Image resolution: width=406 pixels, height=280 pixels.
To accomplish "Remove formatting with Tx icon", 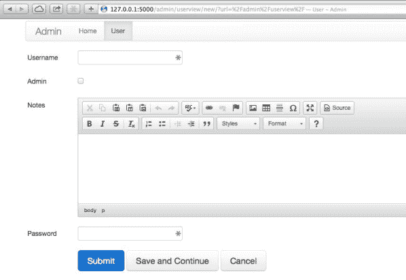I will (x=132, y=123).
